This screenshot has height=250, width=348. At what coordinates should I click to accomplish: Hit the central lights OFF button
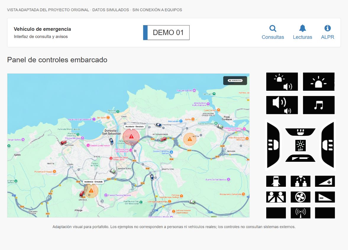click(300, 145)
